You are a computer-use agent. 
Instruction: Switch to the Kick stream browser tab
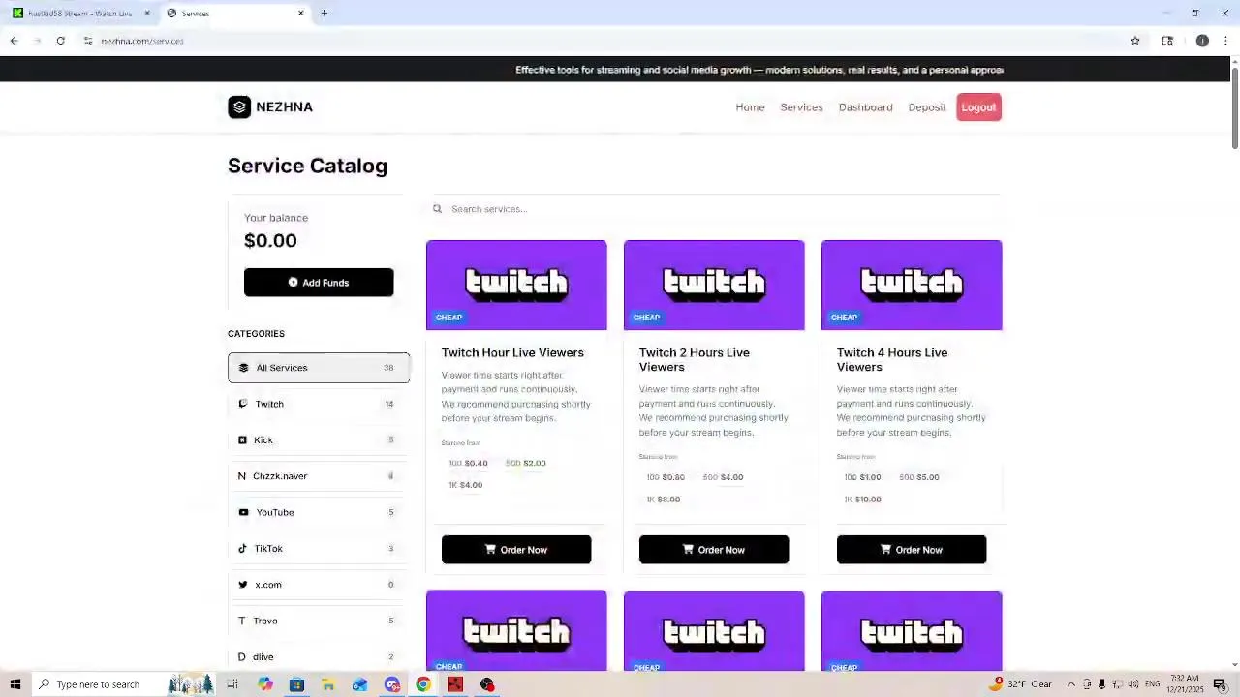(81, 14)
